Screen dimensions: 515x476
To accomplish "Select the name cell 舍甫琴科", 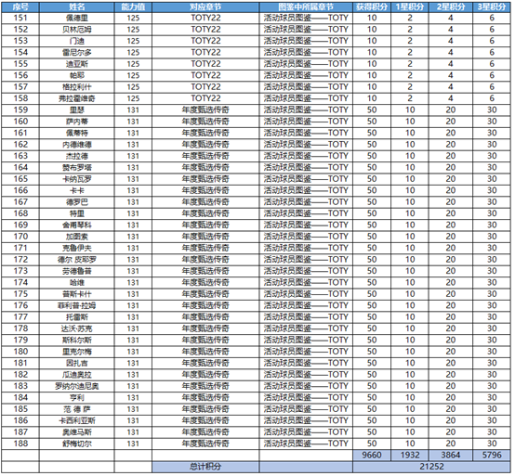I will pyautogui.click(x=77, y=225).
